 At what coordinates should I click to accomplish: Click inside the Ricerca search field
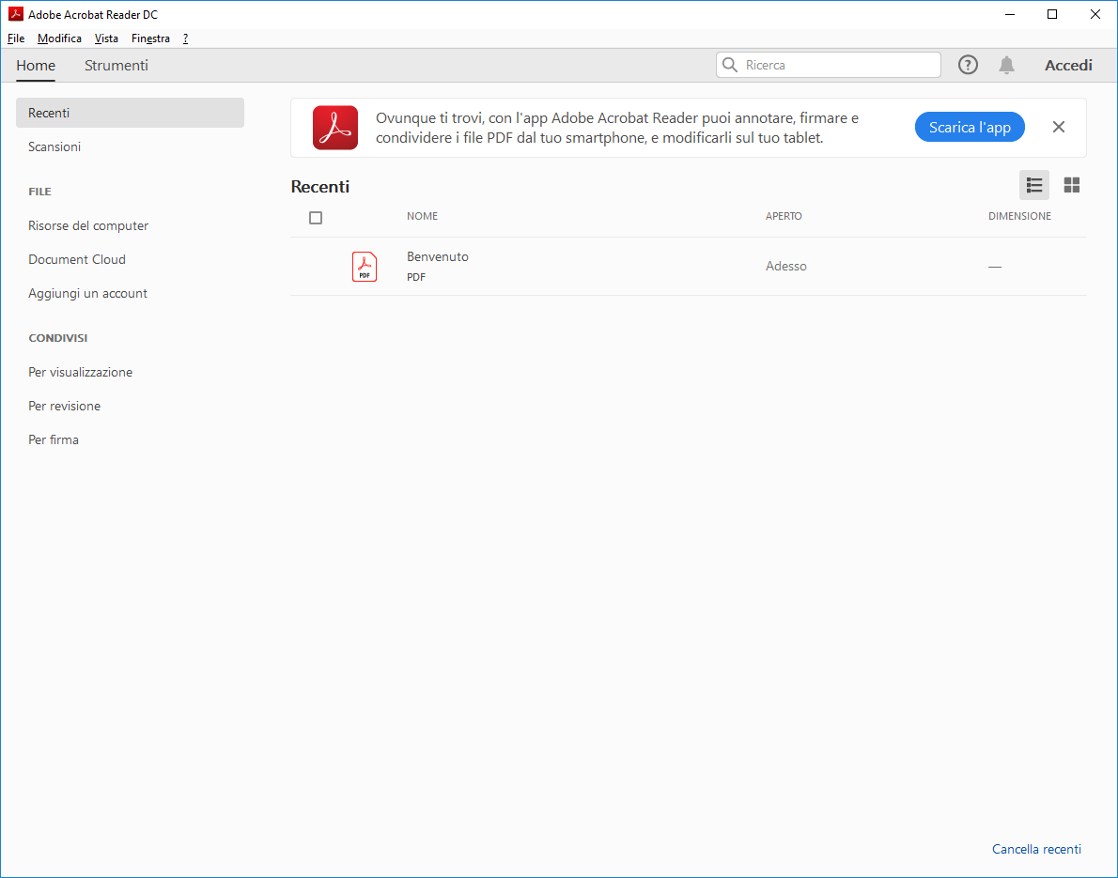click(836, 65)
